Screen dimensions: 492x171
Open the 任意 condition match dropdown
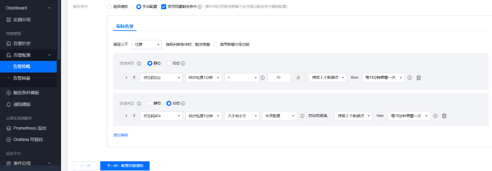147,45
